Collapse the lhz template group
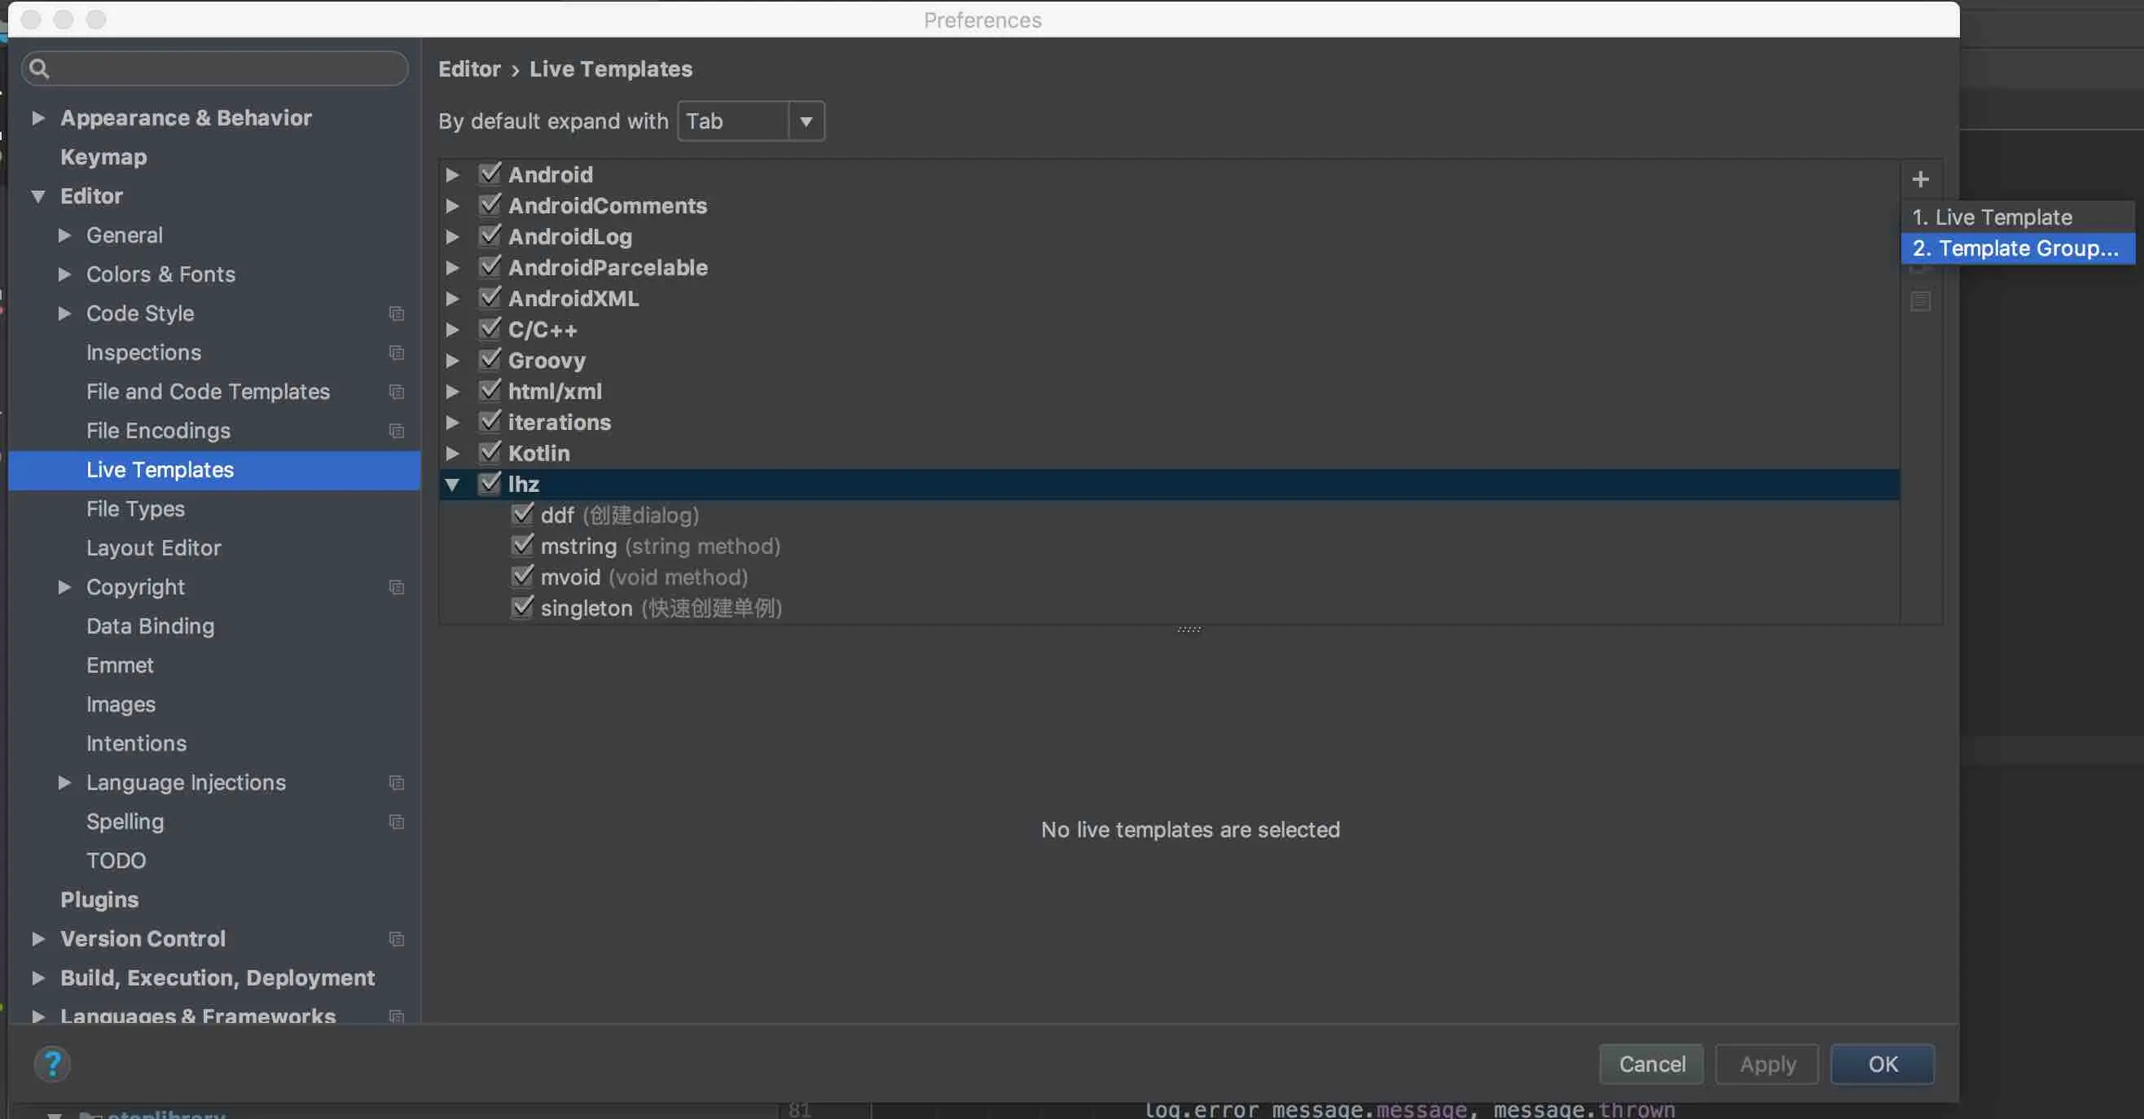This screenshot has width=2144, height=1119. coord(452,485)
